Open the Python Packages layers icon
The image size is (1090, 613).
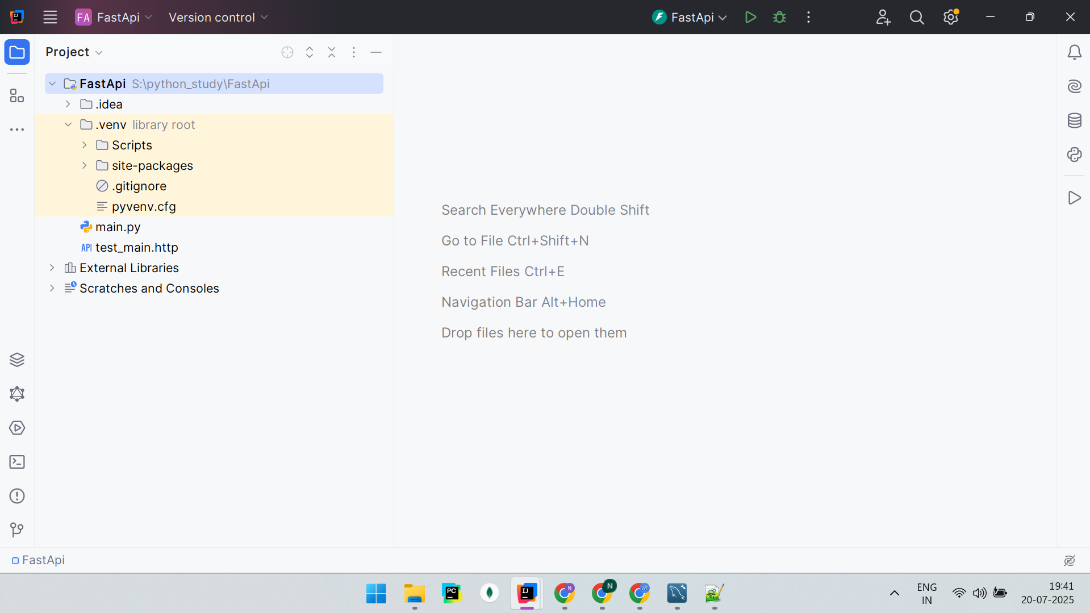coord(17,360)
